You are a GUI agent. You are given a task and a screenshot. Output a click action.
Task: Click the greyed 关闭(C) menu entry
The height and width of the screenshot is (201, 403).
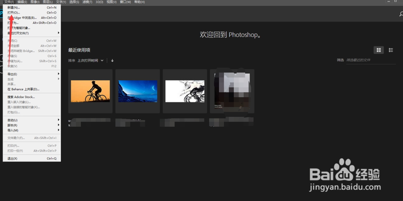point(32,41)
